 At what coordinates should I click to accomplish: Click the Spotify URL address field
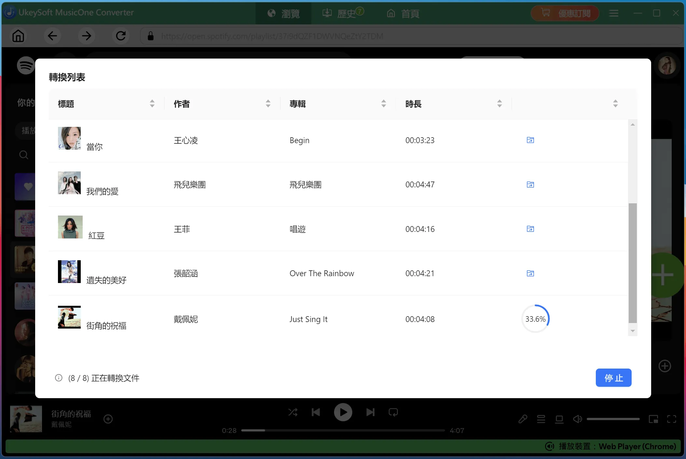(412, 36)
